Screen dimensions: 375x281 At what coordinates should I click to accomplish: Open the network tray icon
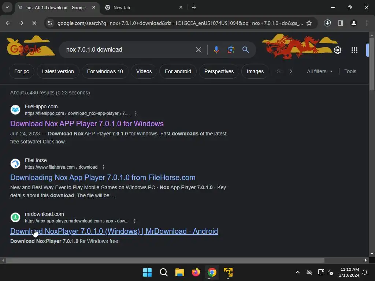pos(321,272)
